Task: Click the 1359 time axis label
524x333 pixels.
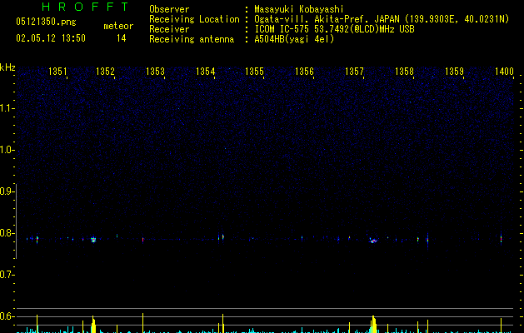Action: click(x=455, y=72)
